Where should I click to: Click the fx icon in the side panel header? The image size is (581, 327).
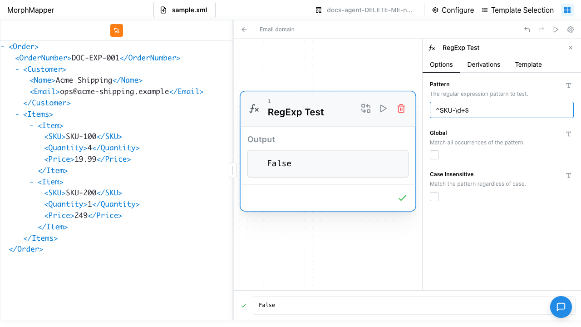433,48
